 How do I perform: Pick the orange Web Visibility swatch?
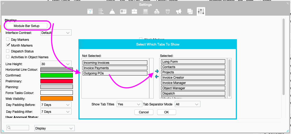click(57, 99)
